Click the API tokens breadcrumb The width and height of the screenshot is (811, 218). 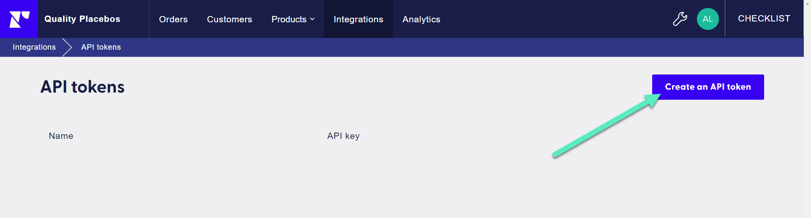point(101,47)
